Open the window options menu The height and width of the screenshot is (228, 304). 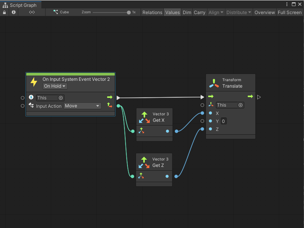click(288, 3)
